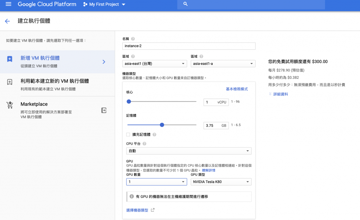The image size is (360, 220).
Task: Click the 瞭解詳情 link
Action: 208,170
